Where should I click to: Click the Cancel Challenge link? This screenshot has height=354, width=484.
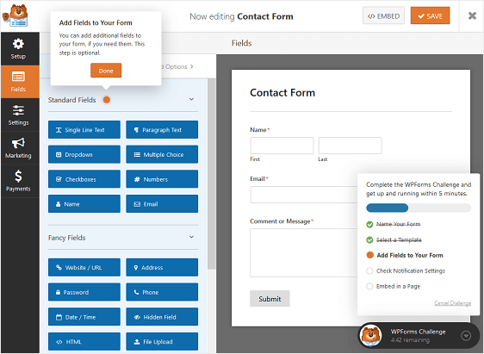point(452,303)
